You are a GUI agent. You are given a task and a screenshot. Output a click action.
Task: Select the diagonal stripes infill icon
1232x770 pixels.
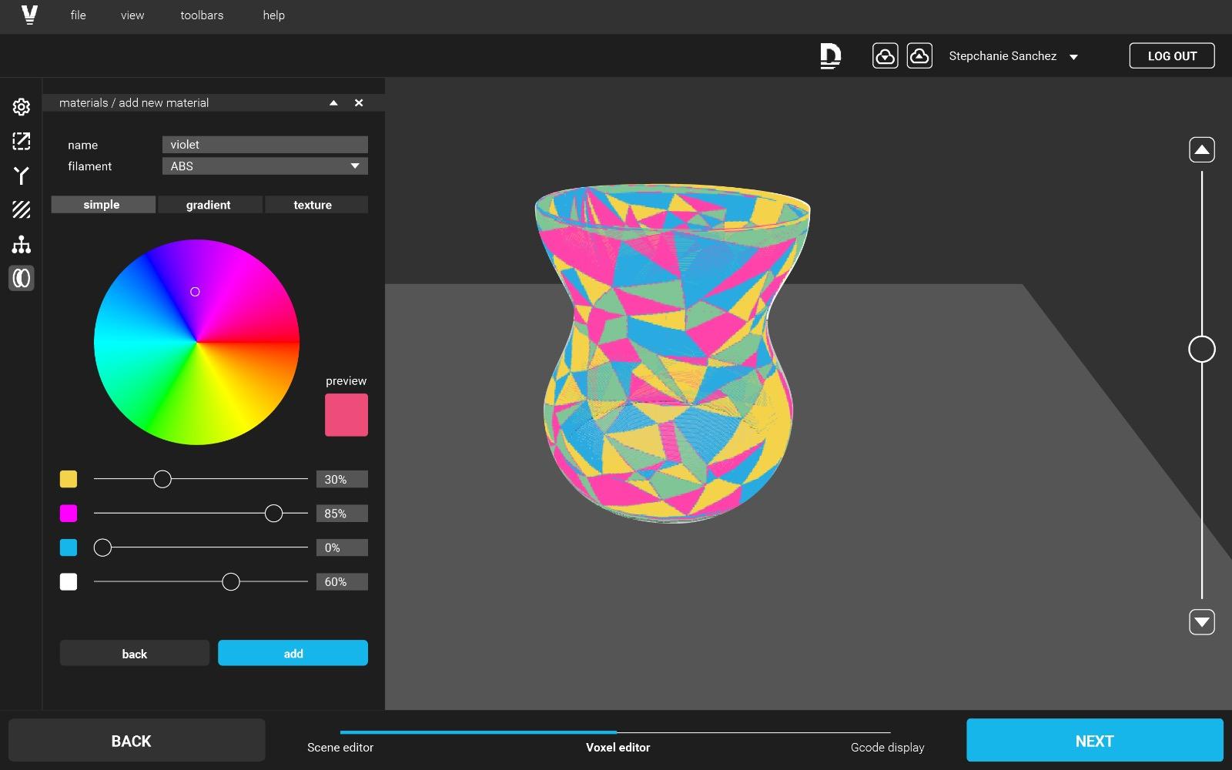pyautogui.click(x=22, y=209)
